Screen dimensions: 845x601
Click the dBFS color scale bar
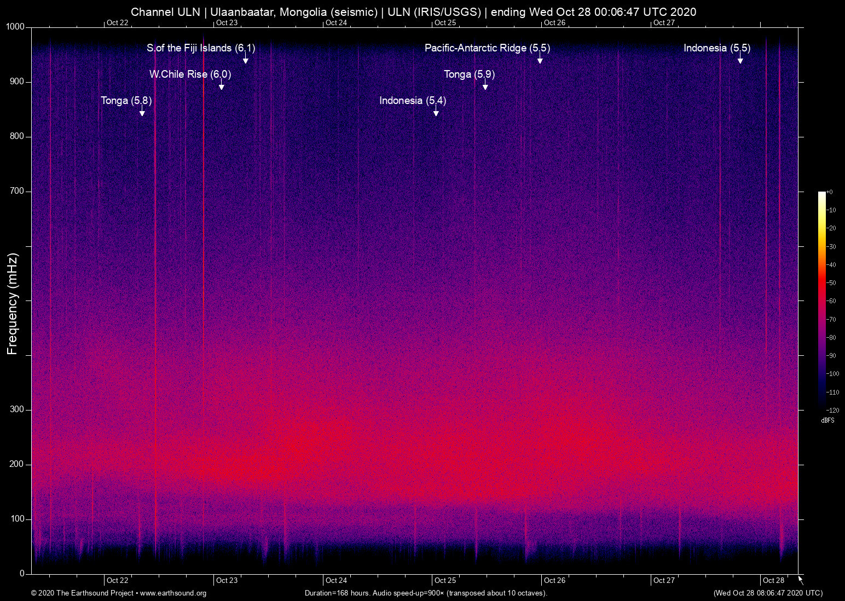(x=821, y=300)
